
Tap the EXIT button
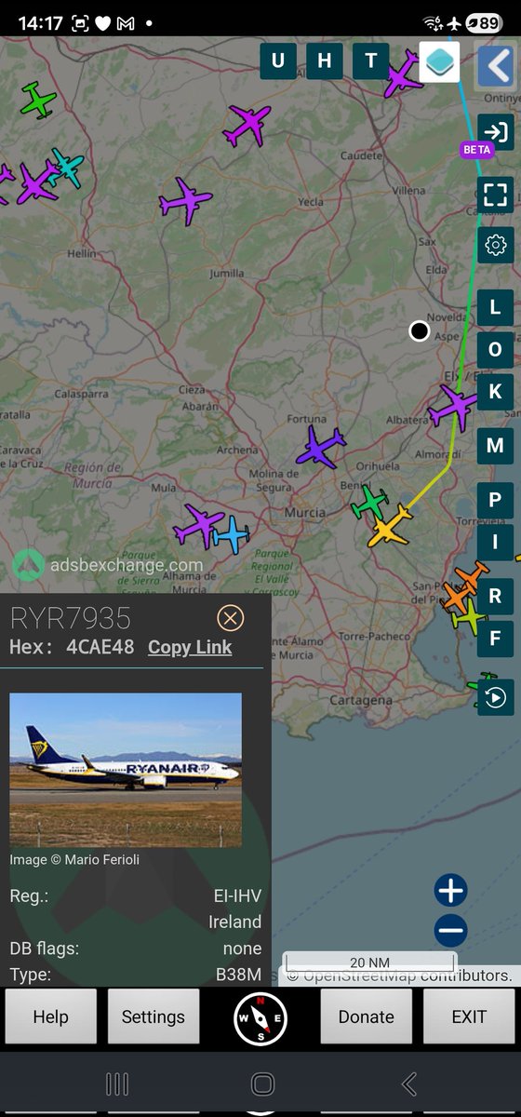click(x=469, y=1016)
